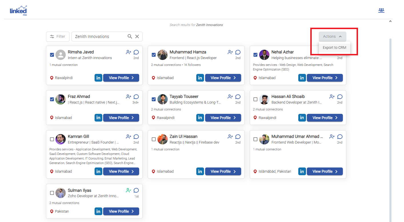This screenshot has height=222, width=404.
Task: Message Hassan Ali Shoaib via chat icon
Action: tap(340, 97)
